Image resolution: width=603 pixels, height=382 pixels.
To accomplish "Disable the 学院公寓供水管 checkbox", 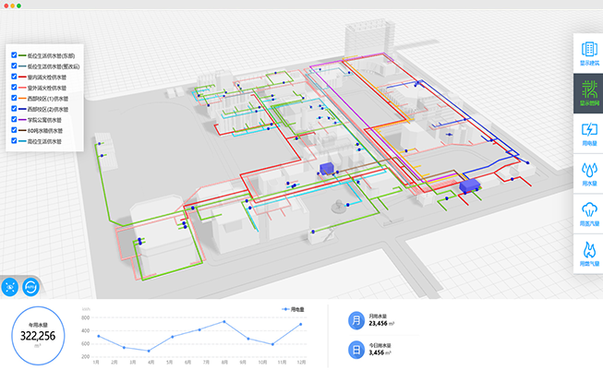I will pyautogui.click(x=14, y=120).
